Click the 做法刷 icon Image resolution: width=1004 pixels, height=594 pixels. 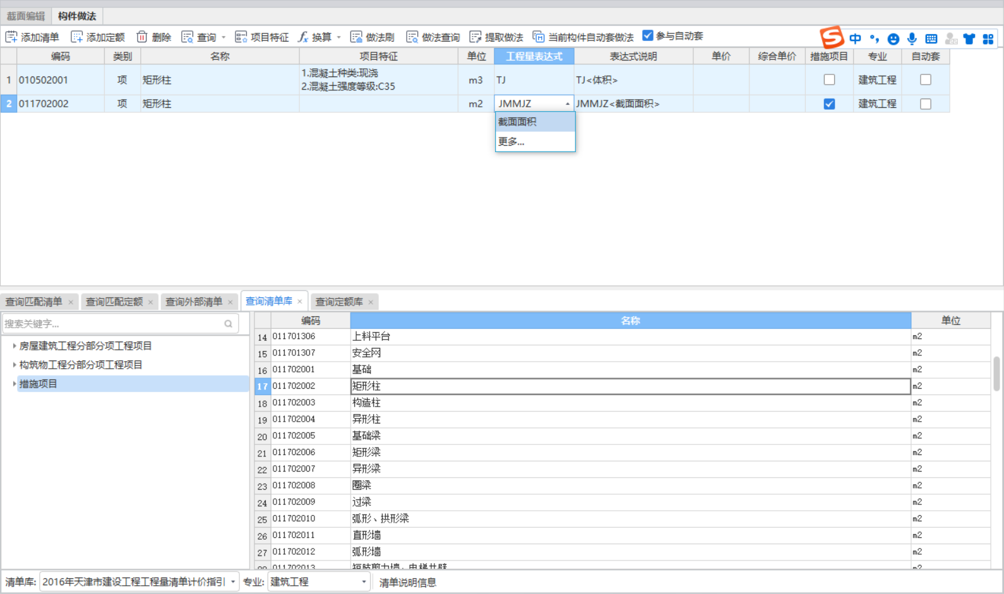pos(356,37)
